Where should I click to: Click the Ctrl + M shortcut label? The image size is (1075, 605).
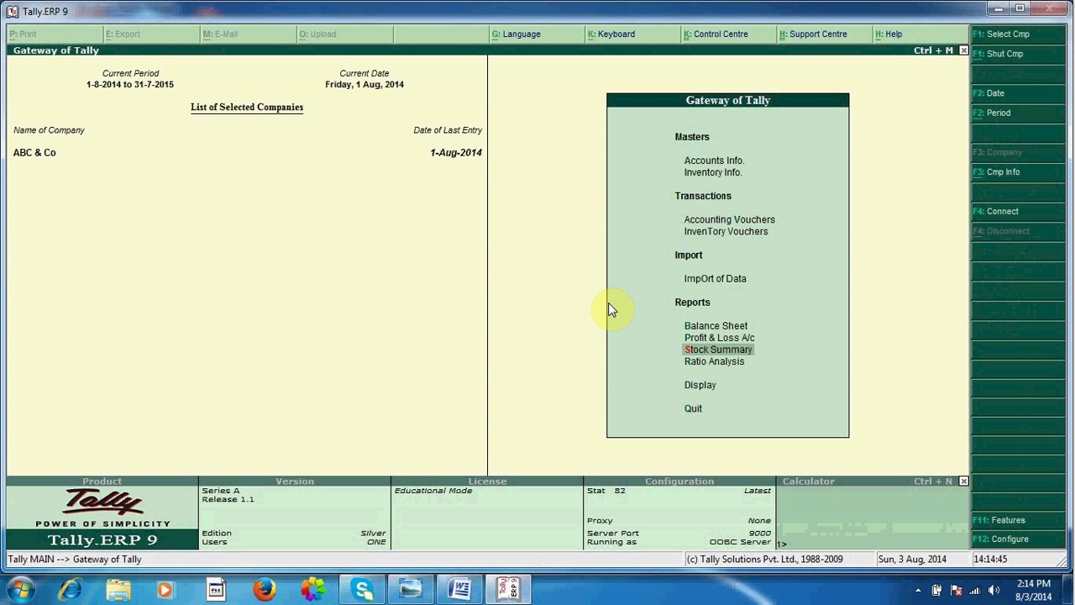[x=933, y=50]
